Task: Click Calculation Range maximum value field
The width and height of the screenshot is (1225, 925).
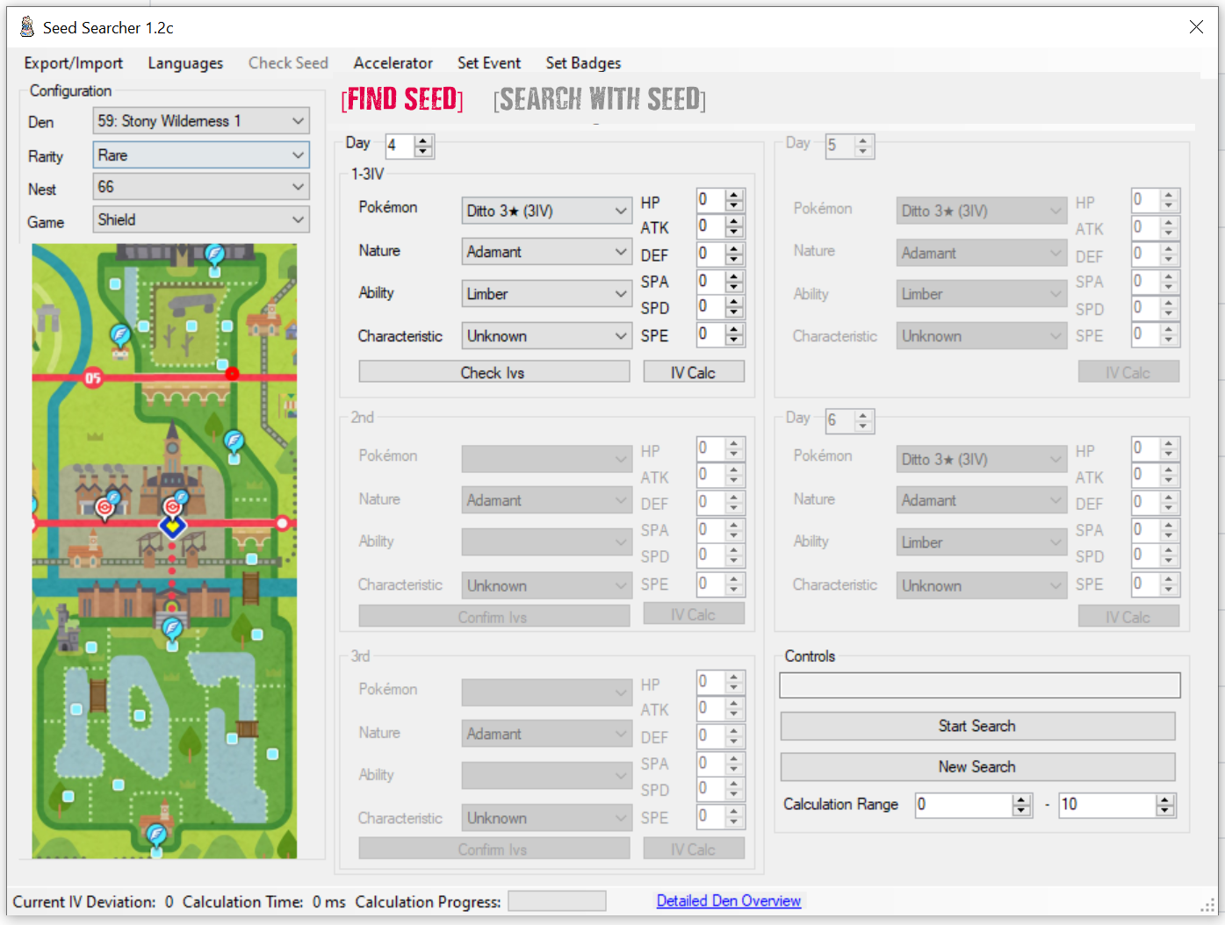Action: click(1107, 805)
